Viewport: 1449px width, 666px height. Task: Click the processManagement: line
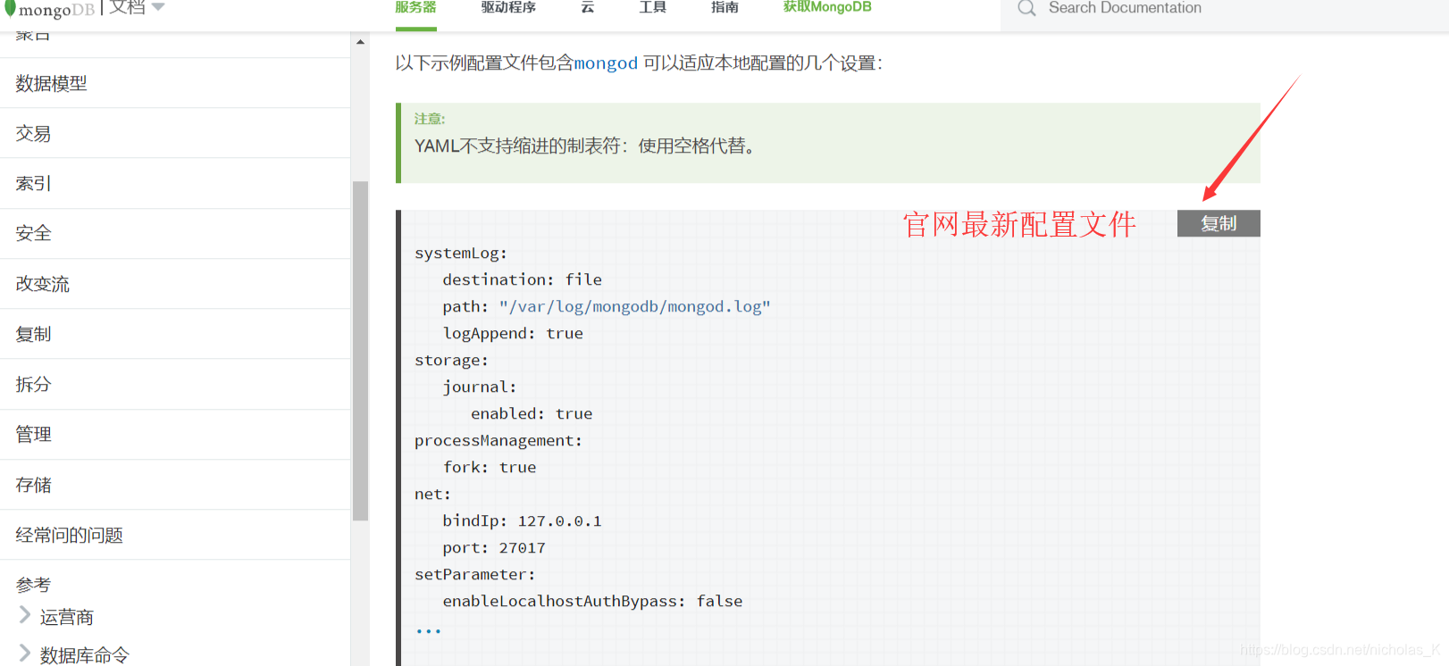coord(498,440)
